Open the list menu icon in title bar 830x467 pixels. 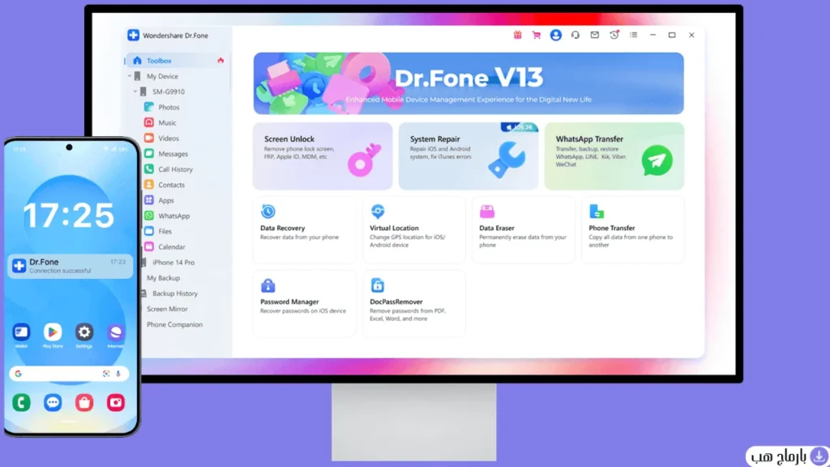click(x=634, y=35)
